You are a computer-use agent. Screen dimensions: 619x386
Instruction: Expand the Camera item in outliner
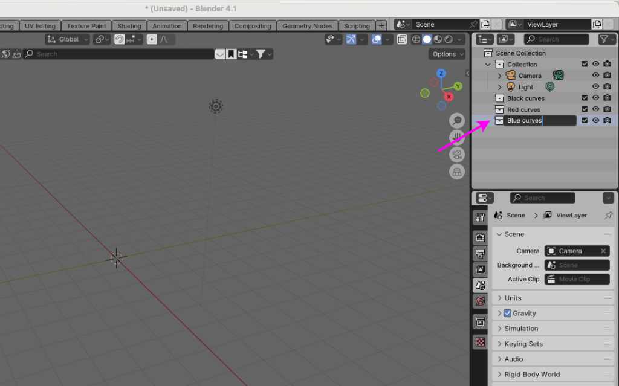(x=499, y=76)
